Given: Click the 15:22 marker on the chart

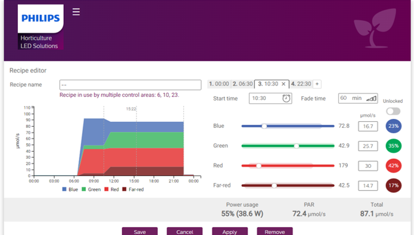Looking at the screenshot, I should click(131, 109).
